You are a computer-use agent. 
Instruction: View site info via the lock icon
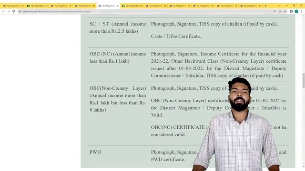(20, 11)
